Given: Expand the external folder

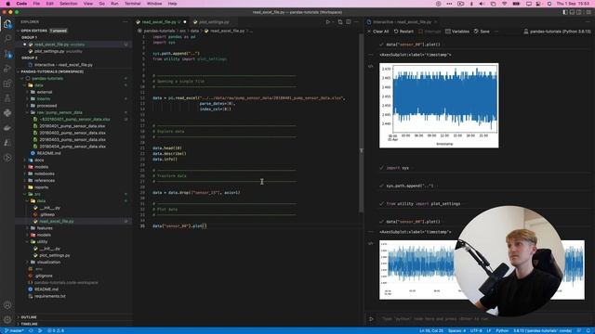Looking at the screenshot, I should [x=44, y=92].
